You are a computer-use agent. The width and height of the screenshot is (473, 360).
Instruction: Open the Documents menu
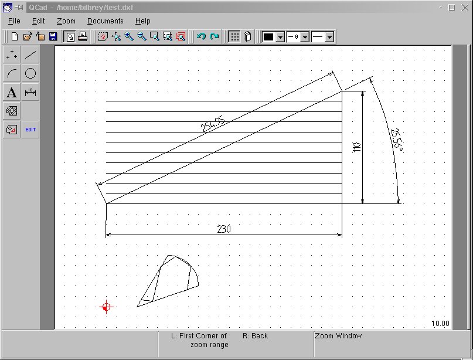point(106,21)
